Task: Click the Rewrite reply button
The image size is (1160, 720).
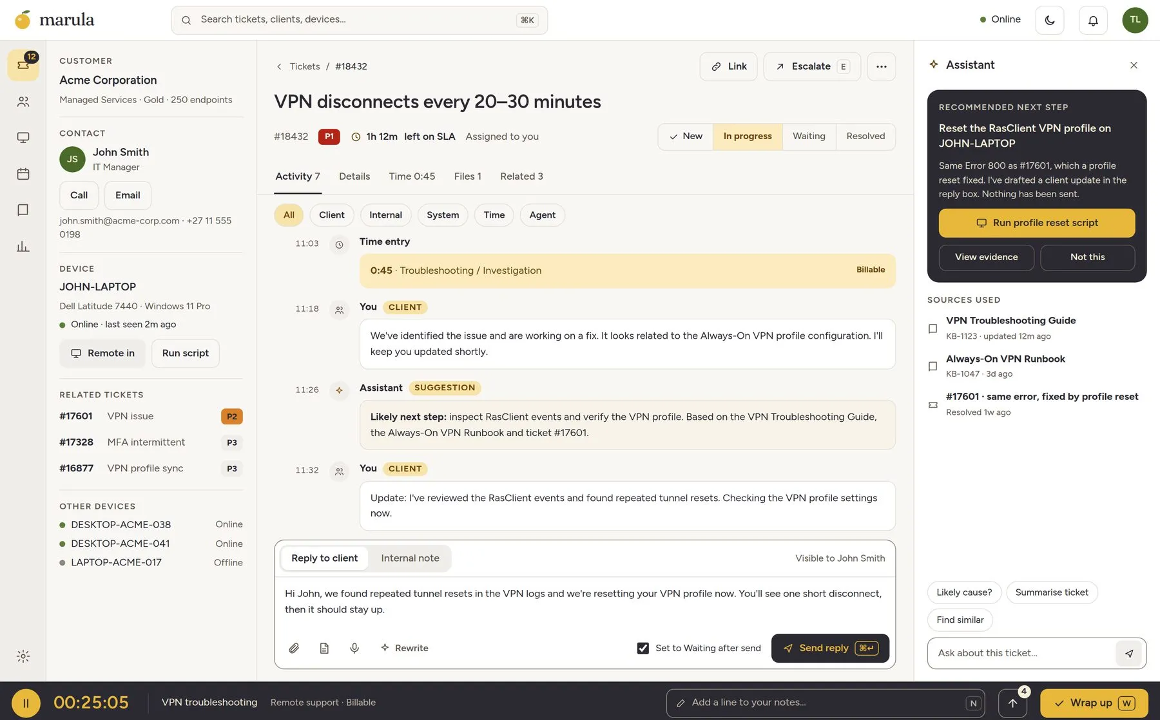Action: coord(404,648)
